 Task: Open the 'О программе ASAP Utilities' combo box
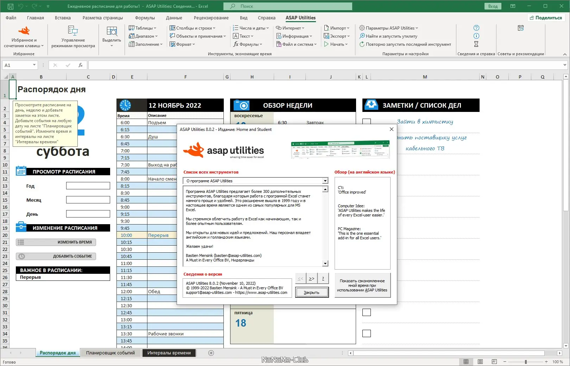[255, 181]
